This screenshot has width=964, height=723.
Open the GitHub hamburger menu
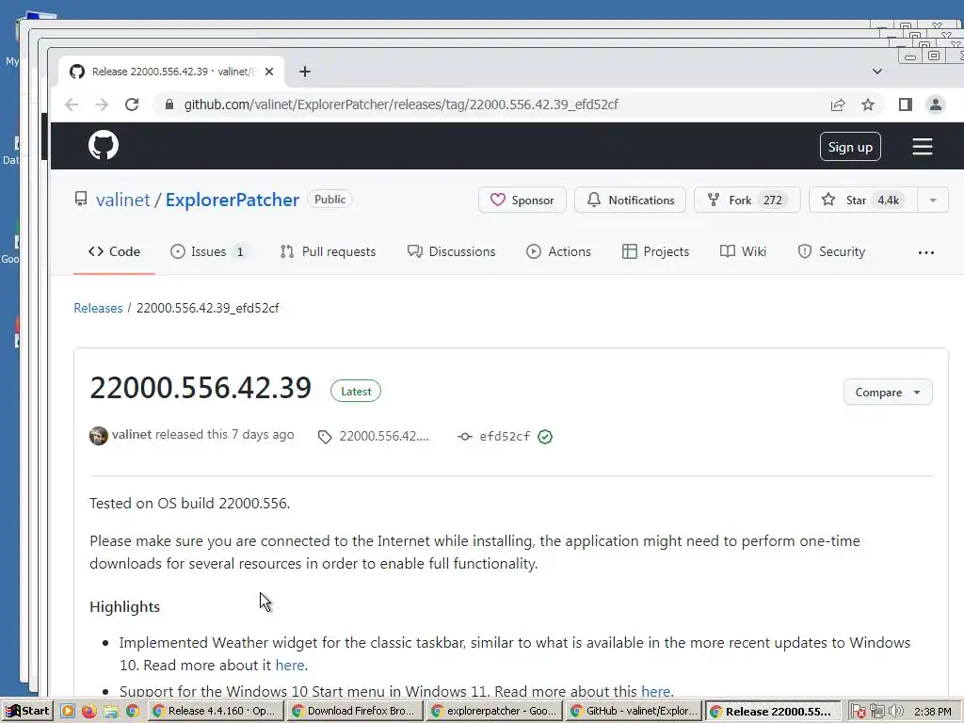coord(922,146)
